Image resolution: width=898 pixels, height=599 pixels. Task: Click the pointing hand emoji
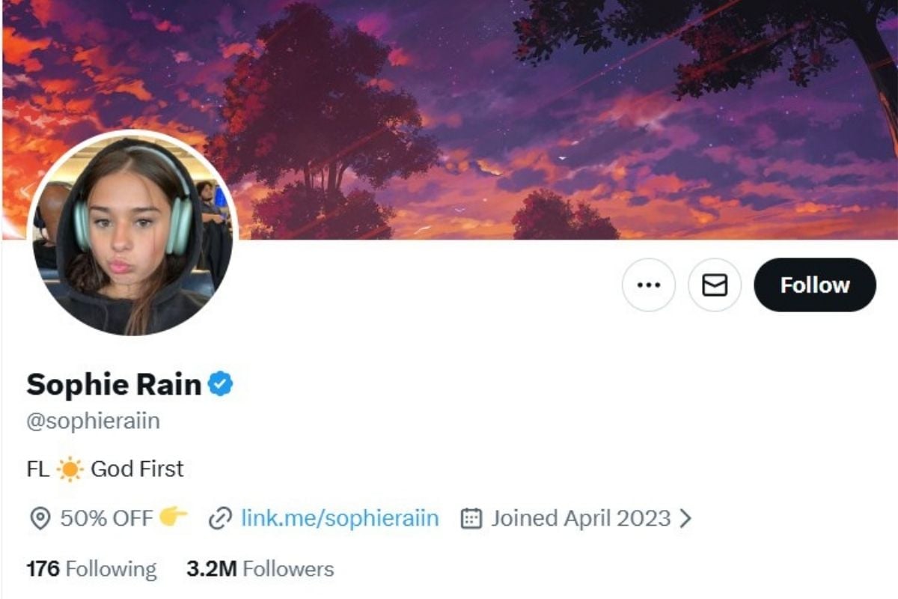174,517
